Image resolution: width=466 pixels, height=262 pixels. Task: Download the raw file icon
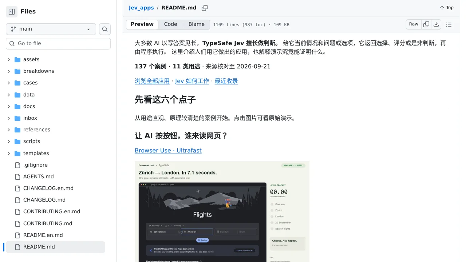click(x=436, y=24)
